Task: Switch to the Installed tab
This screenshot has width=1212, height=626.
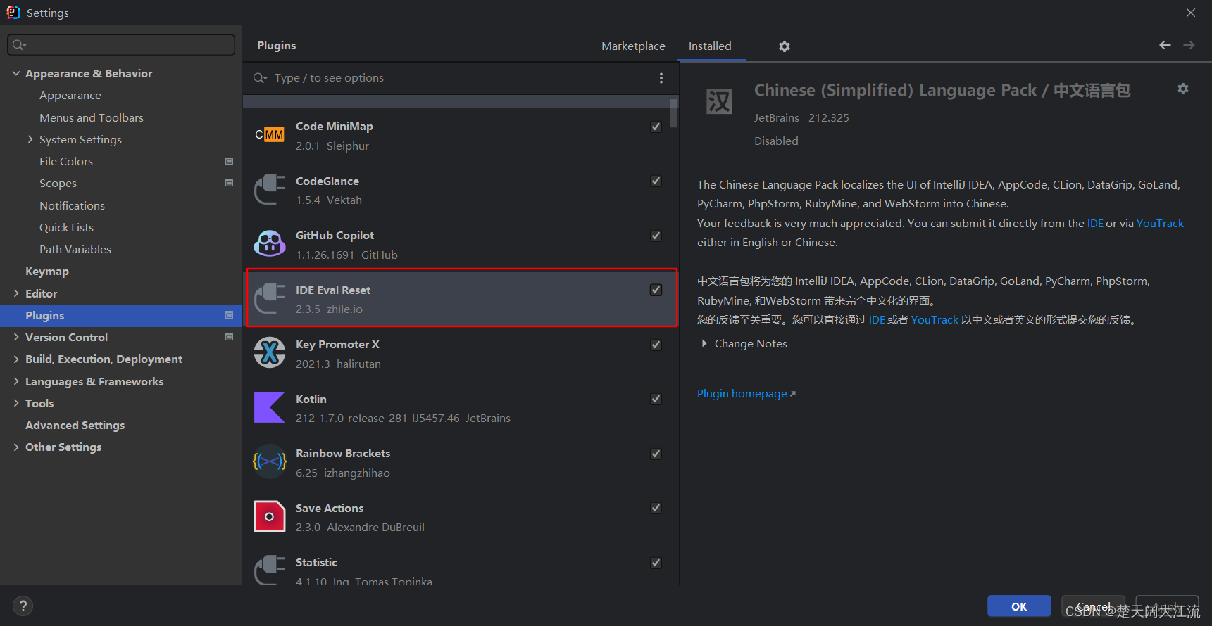Action: [x=710, y=46]
